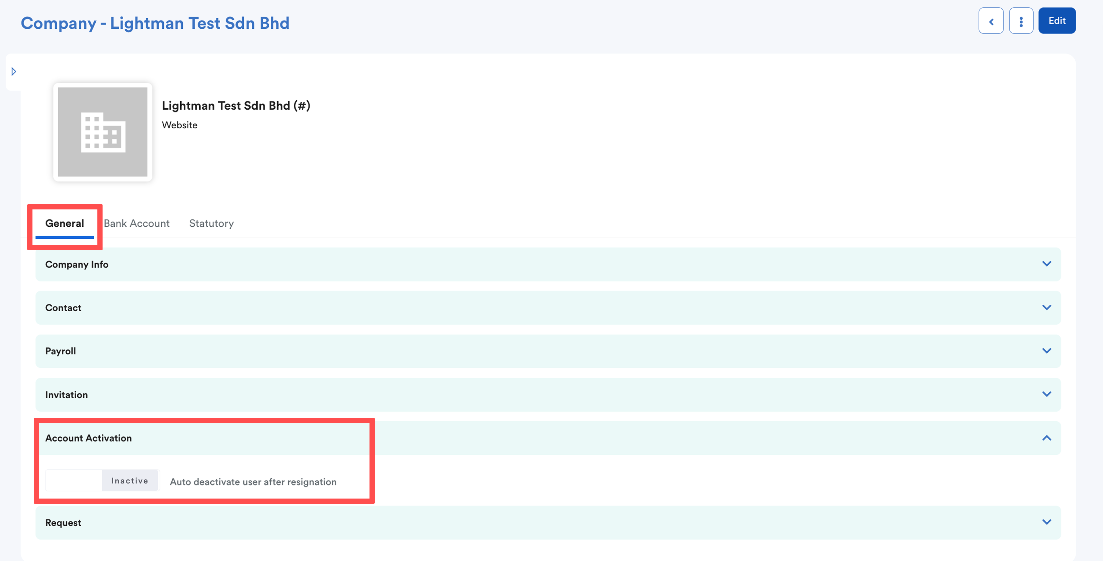The image size is (1104, 561).
Task: Expand the left sidebar triangle
Action: pyautogui.click(x=14, y=71)
